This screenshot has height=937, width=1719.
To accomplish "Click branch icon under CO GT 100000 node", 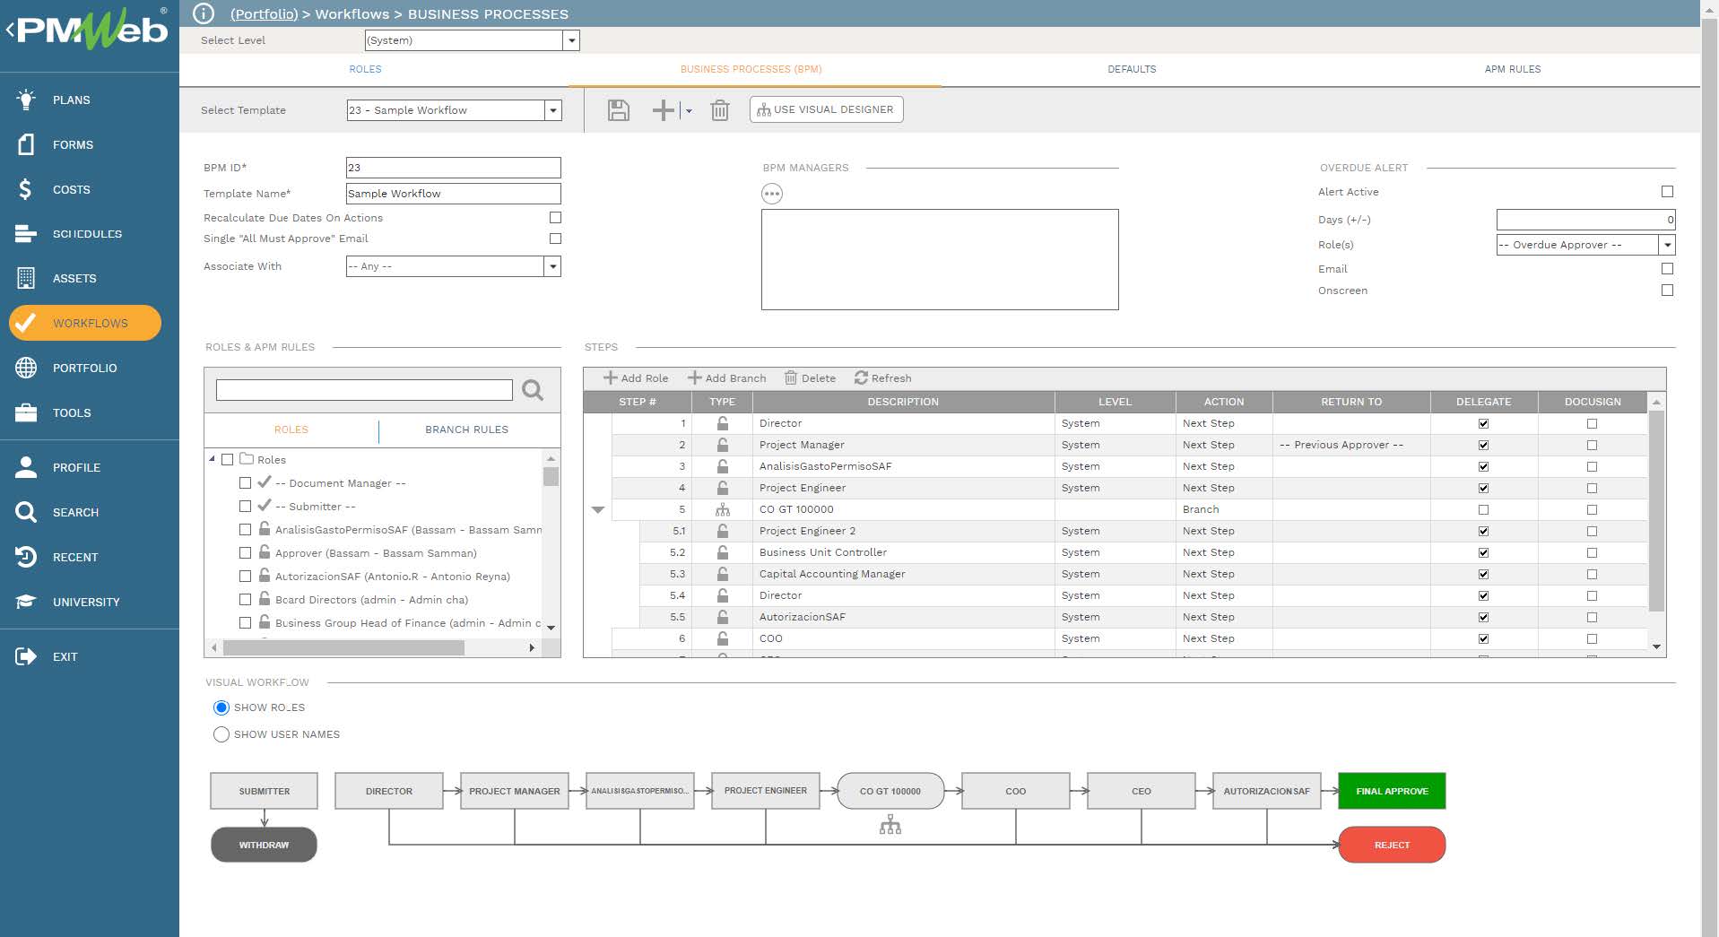I will pyautogui.click(x=890, y=824).
